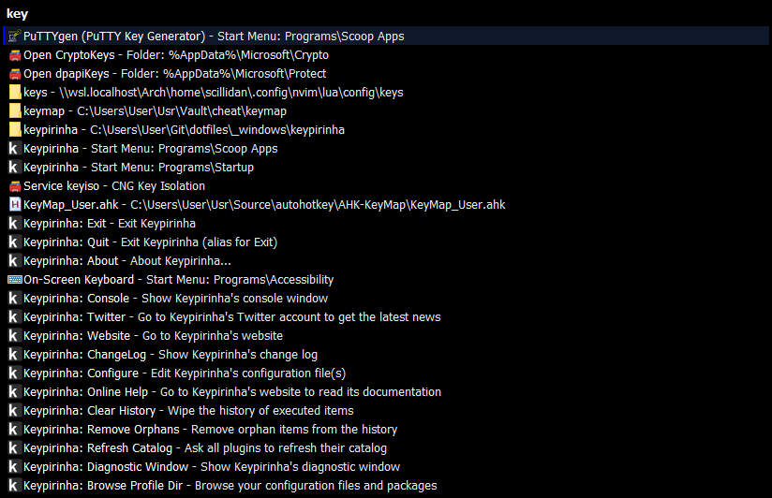Click the icon for Keypirinha: Refresh Catalog

tap(15, 447)
